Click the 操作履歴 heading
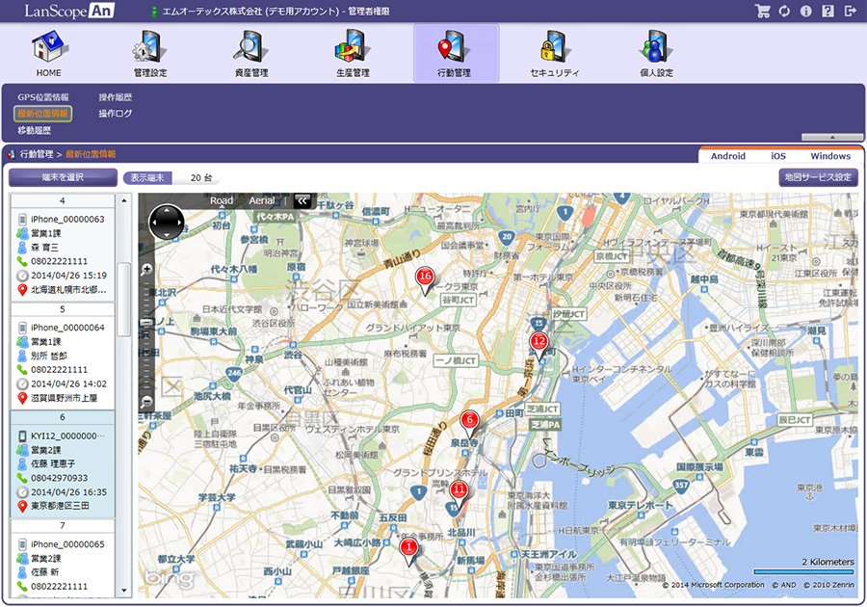867x607 pixels. click(x=115, y=97)
